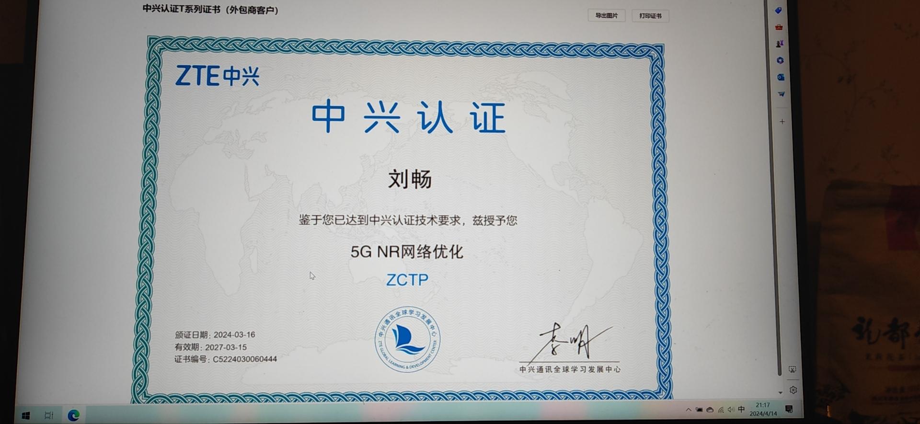This screenshot has width=920, height=424.
Task: Toggle the 中 input method indicator
Action: click(x=741, y=409)
